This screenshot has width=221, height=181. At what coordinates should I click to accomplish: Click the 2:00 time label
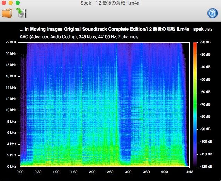tap(92, 172)
